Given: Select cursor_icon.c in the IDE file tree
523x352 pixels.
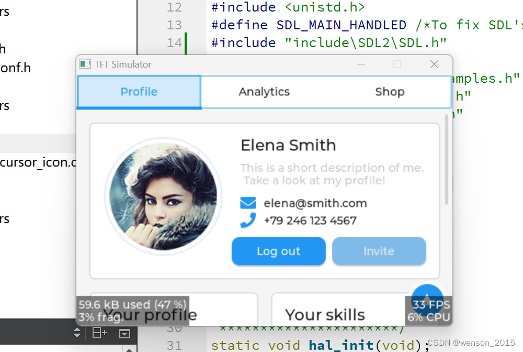Looking at the screenshot, I should tap(38, 162).
